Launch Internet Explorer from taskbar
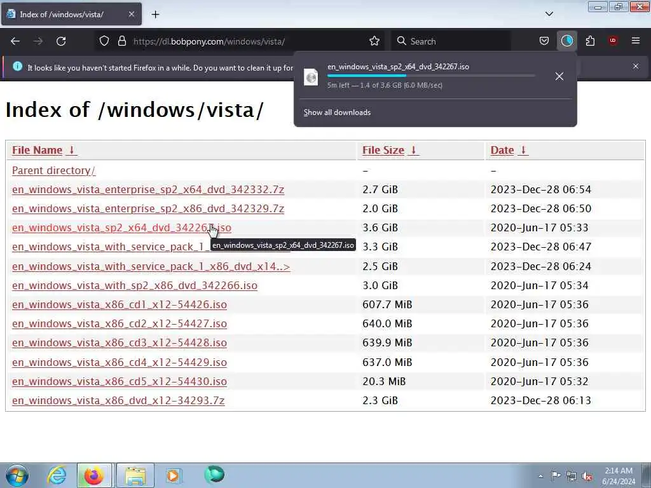 [x=57, y=475]
